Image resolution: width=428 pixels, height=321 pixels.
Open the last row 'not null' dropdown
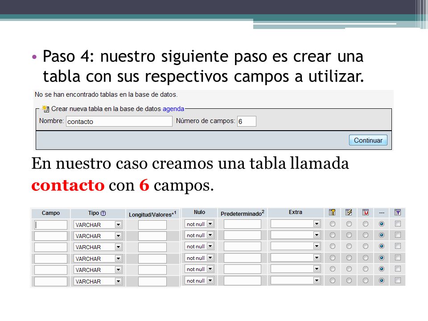(199, 280)
